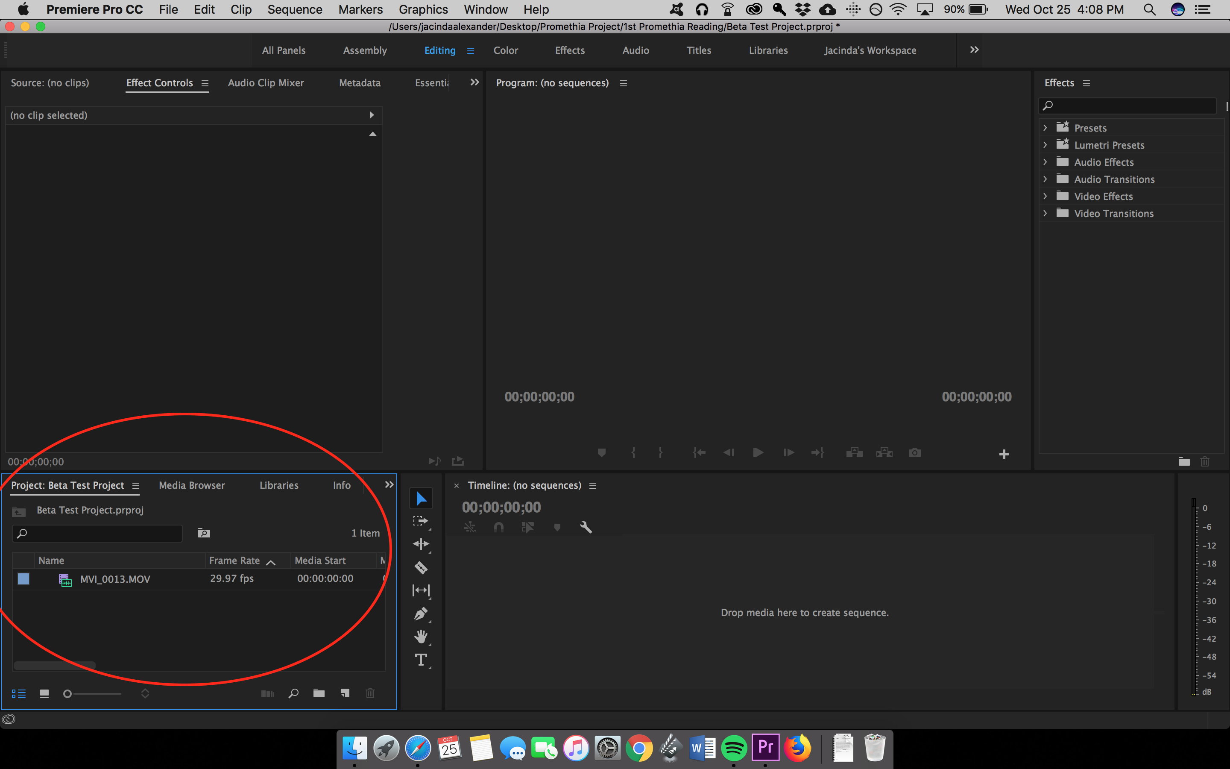Select the Track Select Forward tool
This screenshot has height=769, width=1230.
[x=422, y=521]
